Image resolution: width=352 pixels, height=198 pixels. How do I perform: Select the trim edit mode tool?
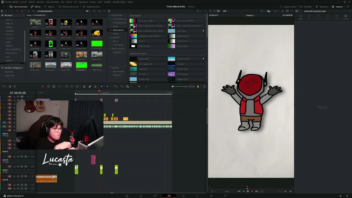(48, 87)
